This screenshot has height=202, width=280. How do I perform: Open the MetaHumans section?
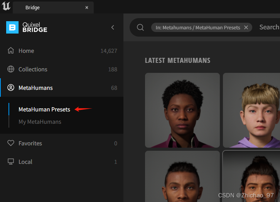(62, 88)
